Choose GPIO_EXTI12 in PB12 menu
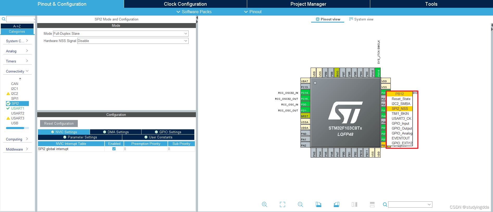Image resolution: width=493 pixels, height=212 pixels. click(x=400, y=143)
